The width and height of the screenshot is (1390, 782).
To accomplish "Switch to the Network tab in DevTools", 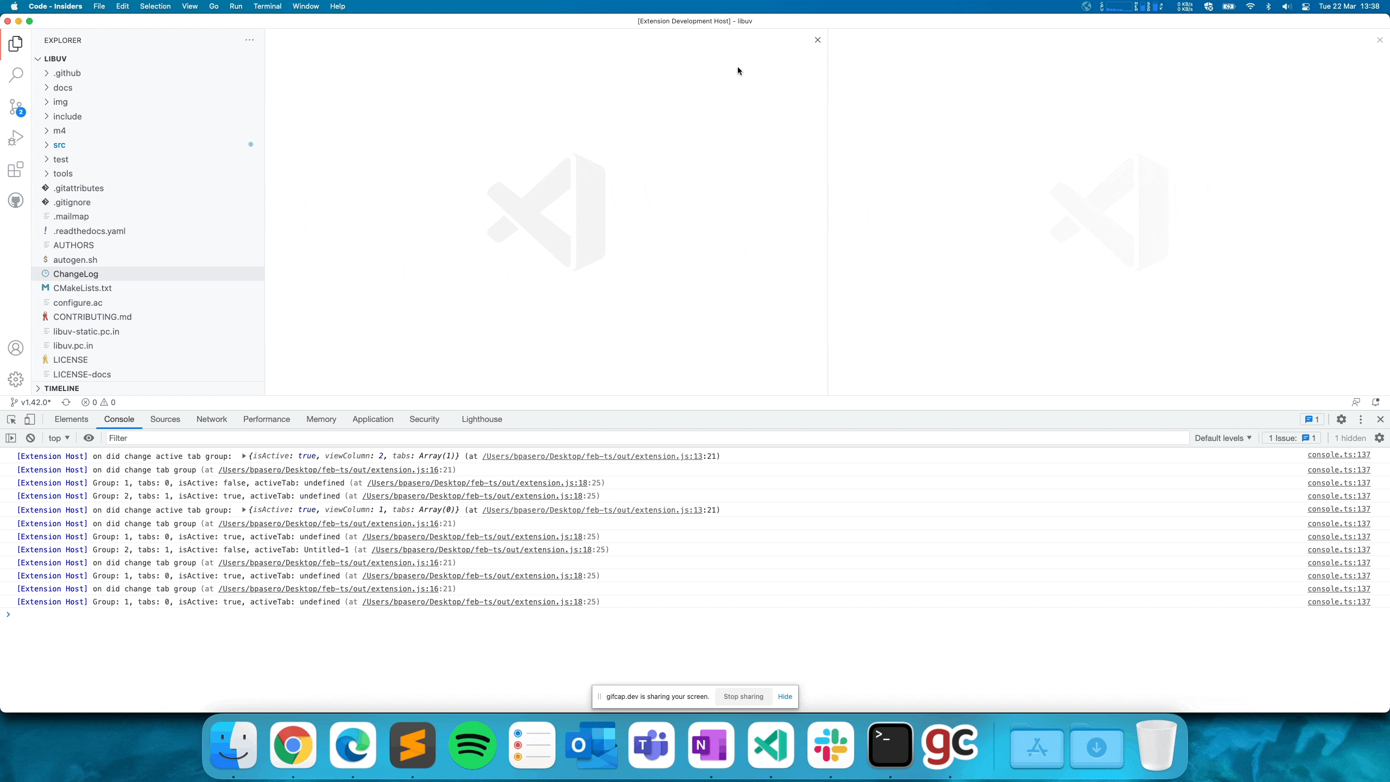I will click(x=211, y=419).
